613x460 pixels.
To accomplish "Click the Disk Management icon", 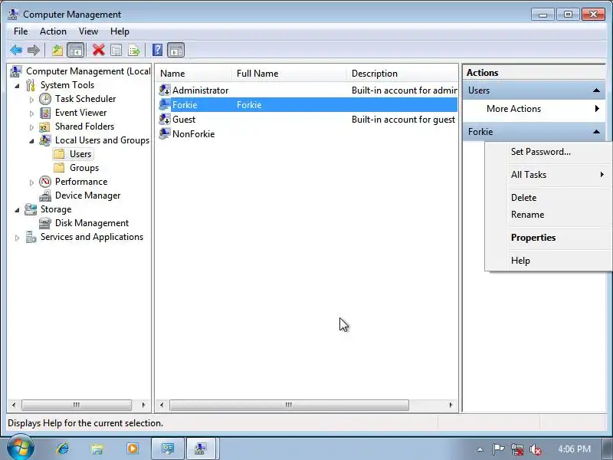I will (45, 223).
